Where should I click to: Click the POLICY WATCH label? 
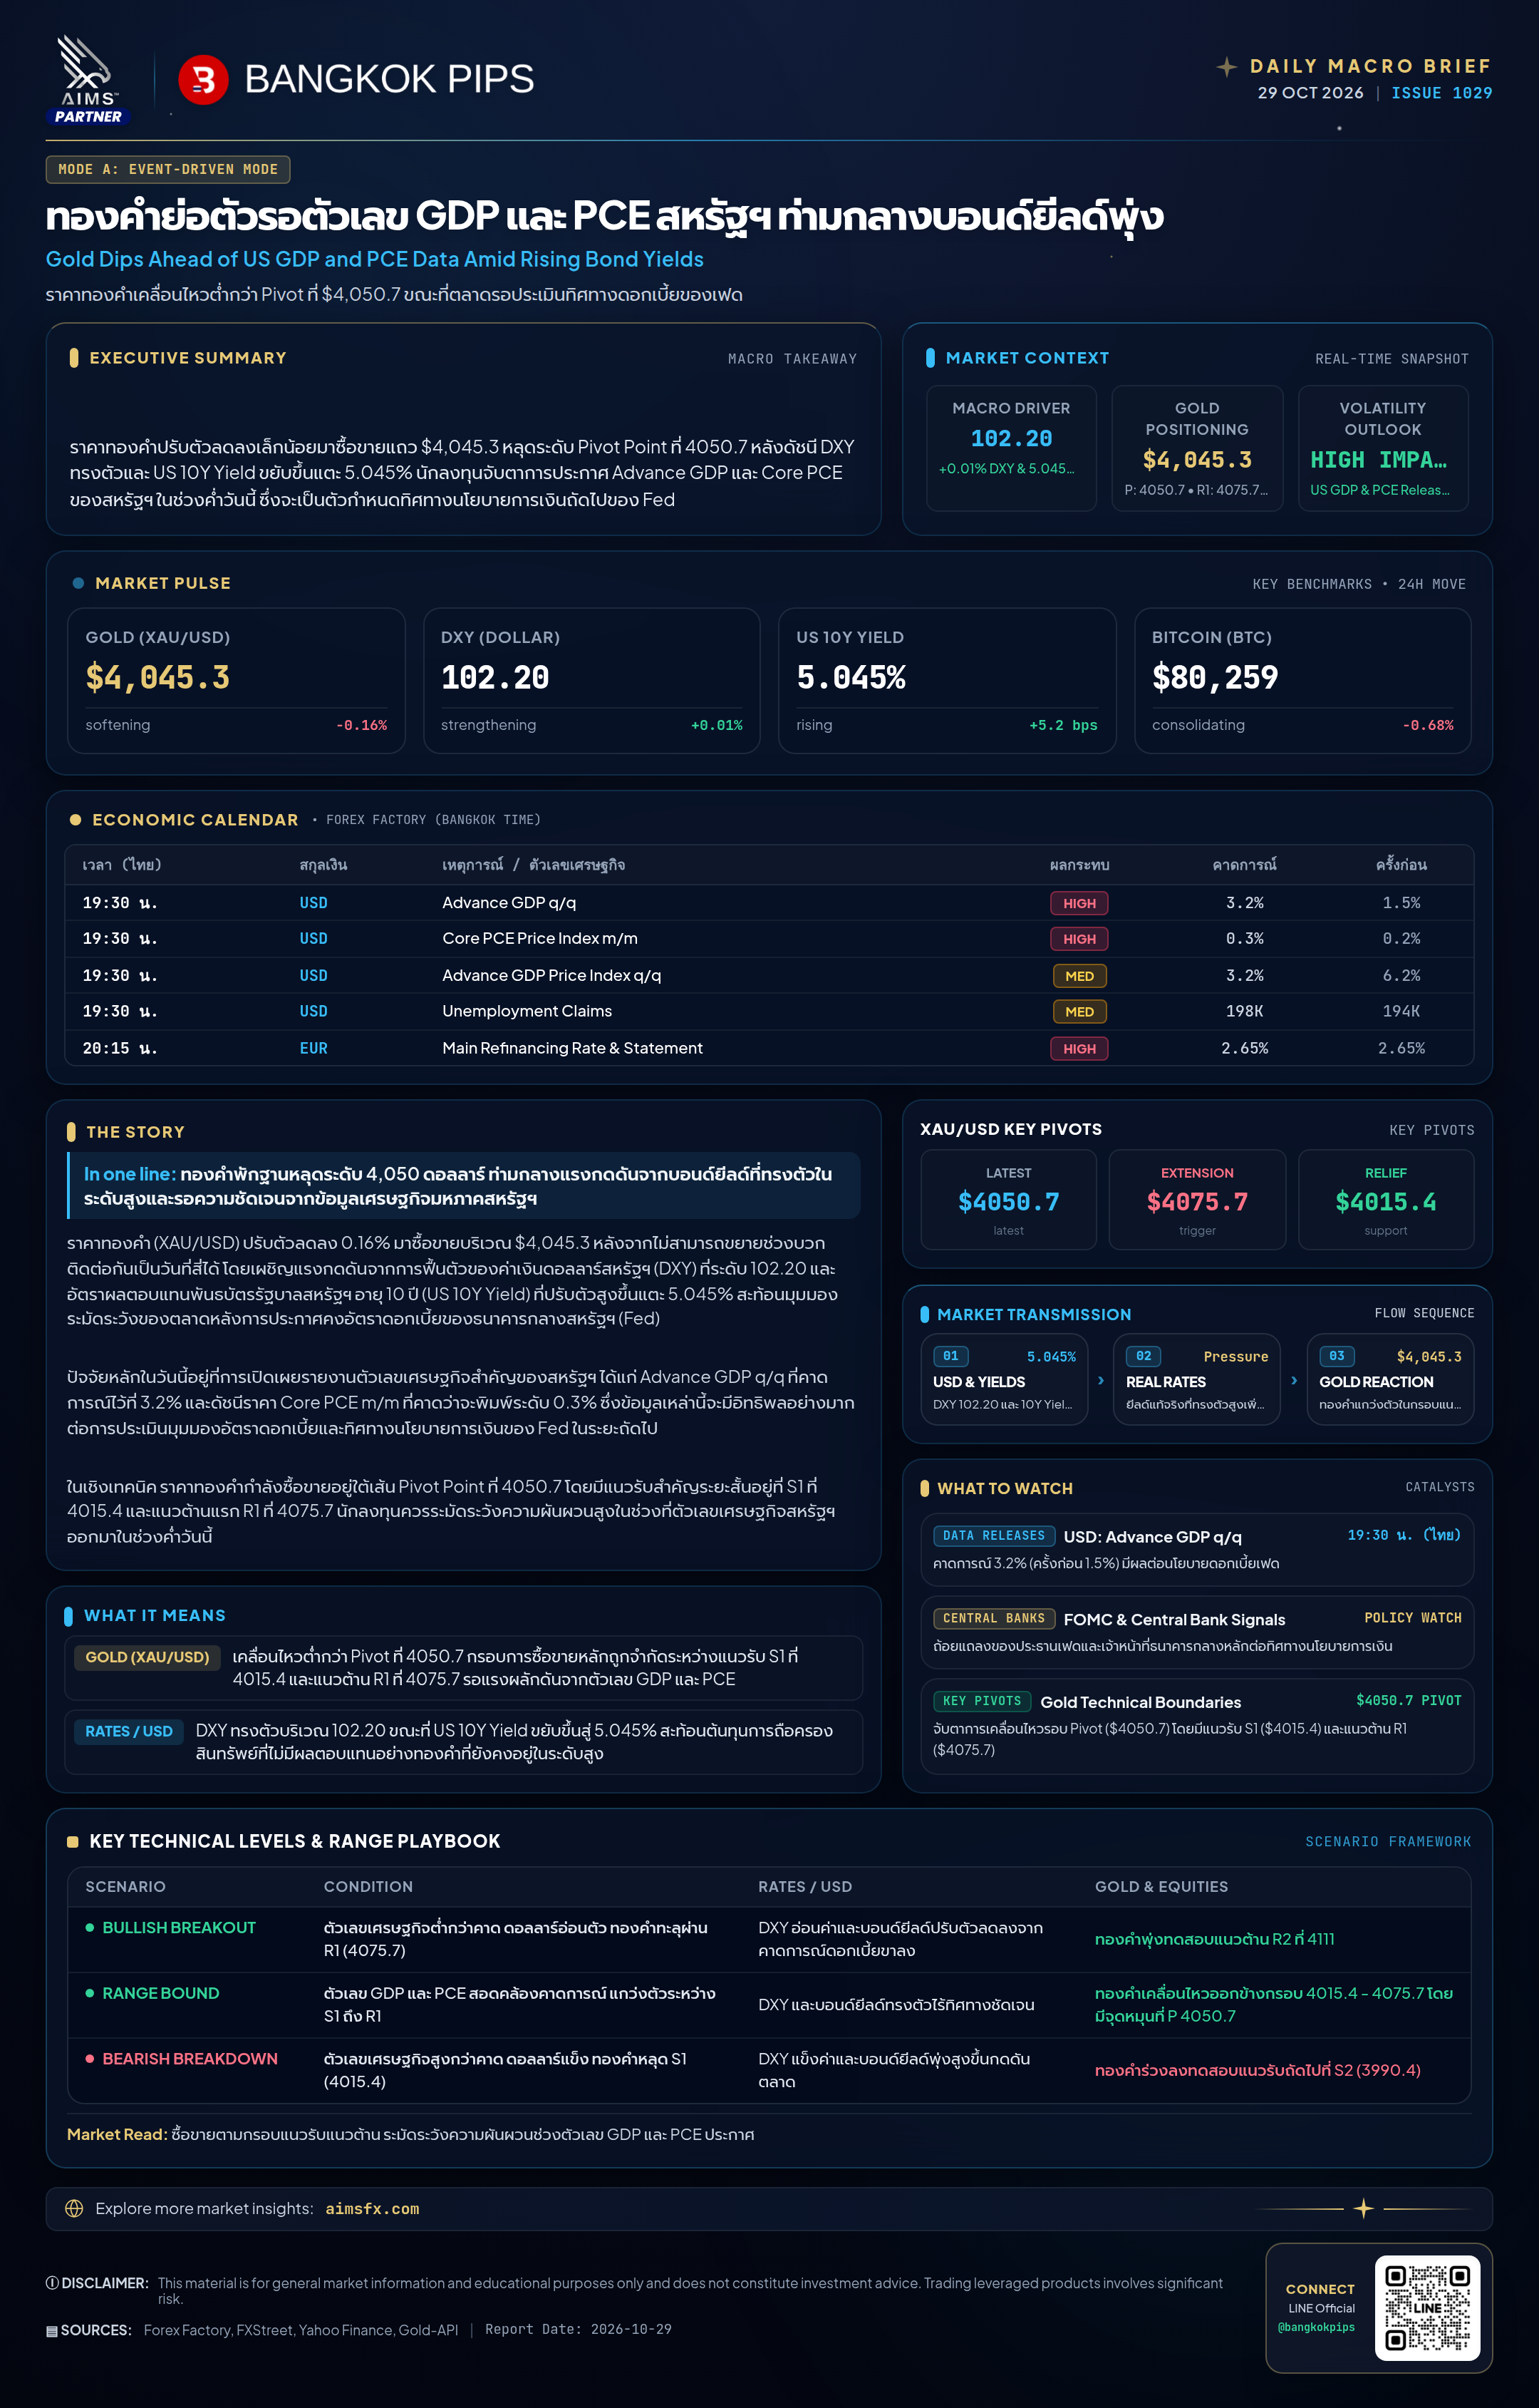1412,1617
